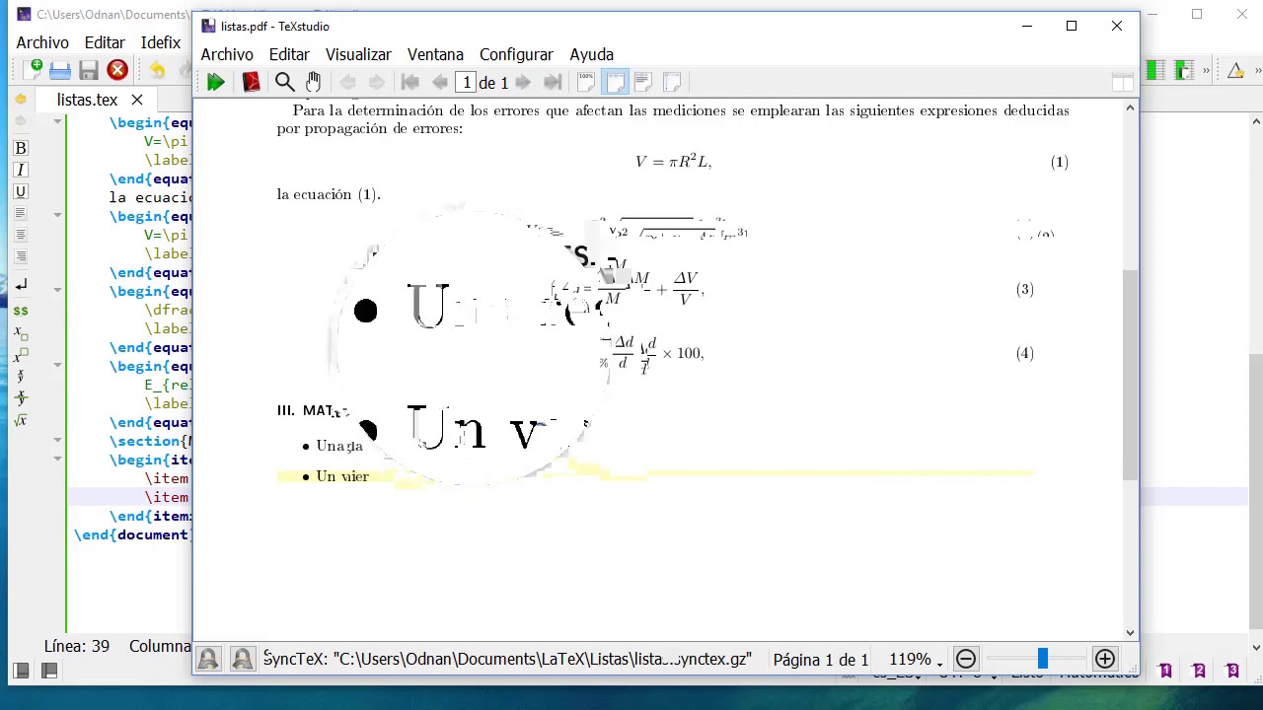Click zoom out minus button

click(x=966, y=660)
